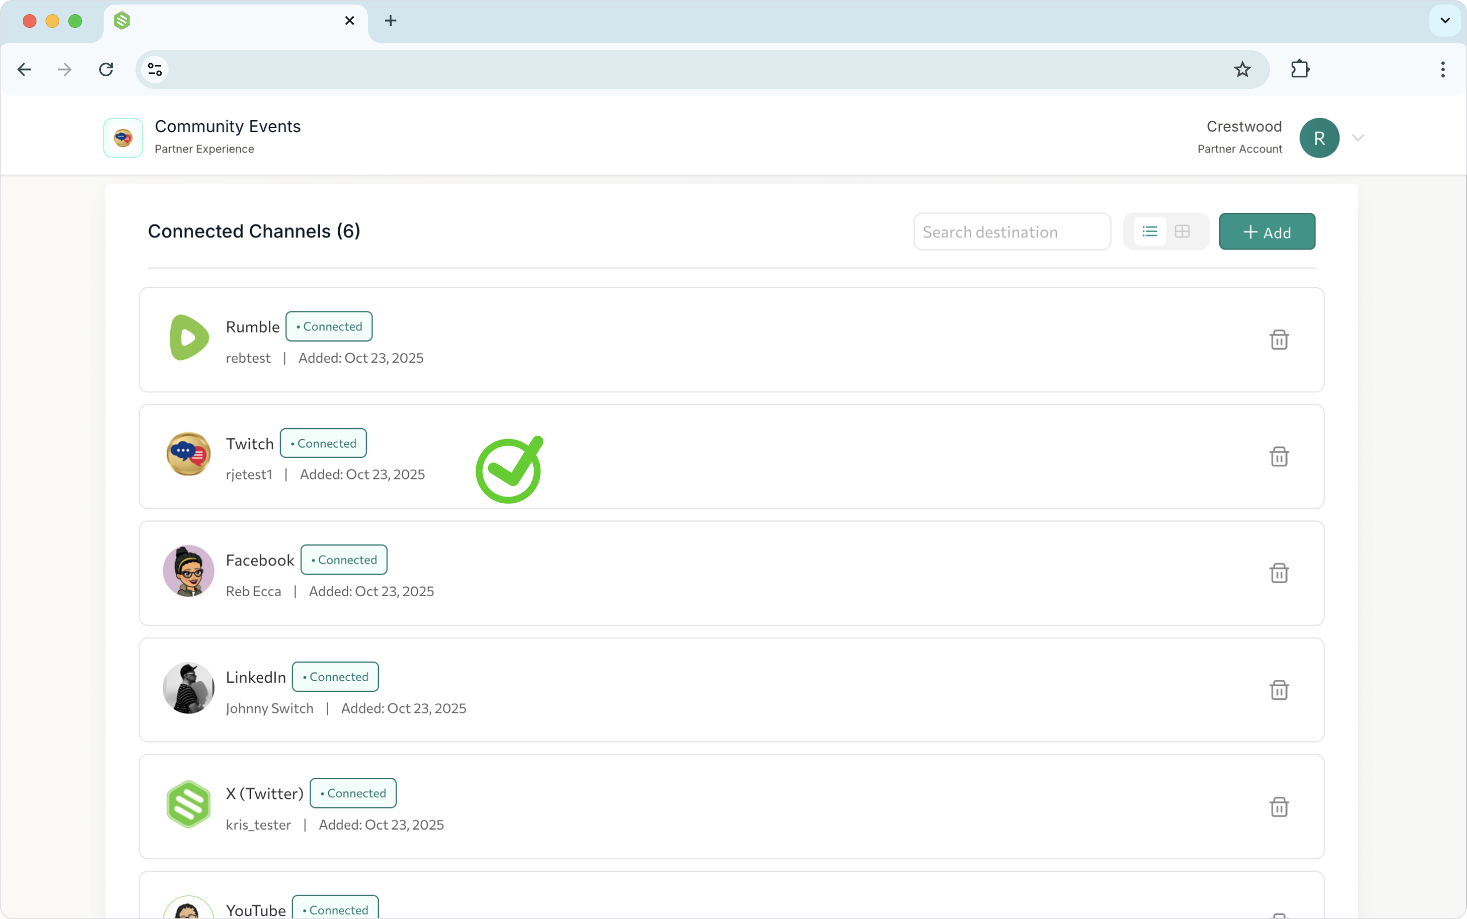Click the Rumble Connected status badge
1467x919 pixels.
click(x=329, y=326)
